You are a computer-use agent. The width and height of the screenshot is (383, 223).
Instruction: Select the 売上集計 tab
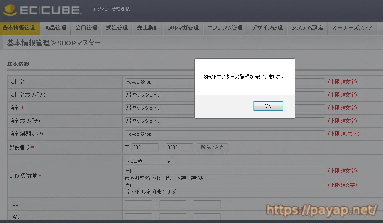tap(148, 28)
